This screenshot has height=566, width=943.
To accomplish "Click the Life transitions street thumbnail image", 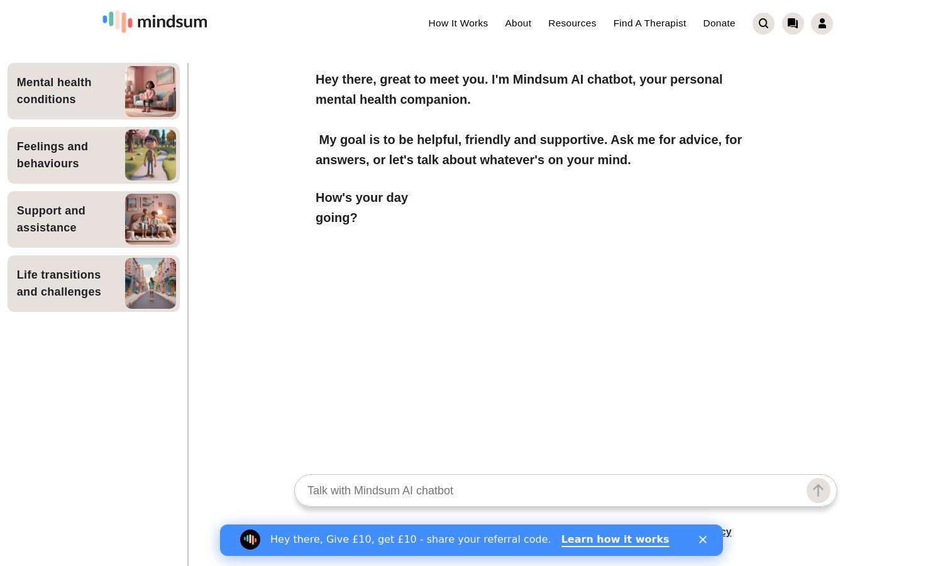I will pyautogui.click(x=150, y=284).
